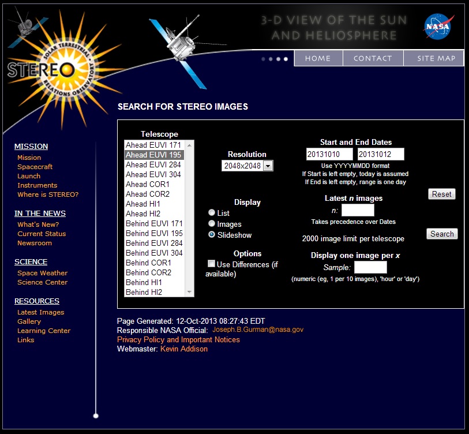Go to the SITE MAP tab

click(437, 58)
